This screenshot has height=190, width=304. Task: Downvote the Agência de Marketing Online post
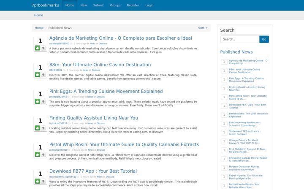pyautogui.click(x=43, y=48)
